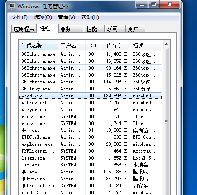
Task: Click 13,308 K memory value
Action: pos(116,130)
